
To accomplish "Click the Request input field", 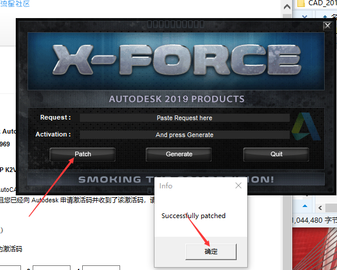I will click(x=184, y=118).
